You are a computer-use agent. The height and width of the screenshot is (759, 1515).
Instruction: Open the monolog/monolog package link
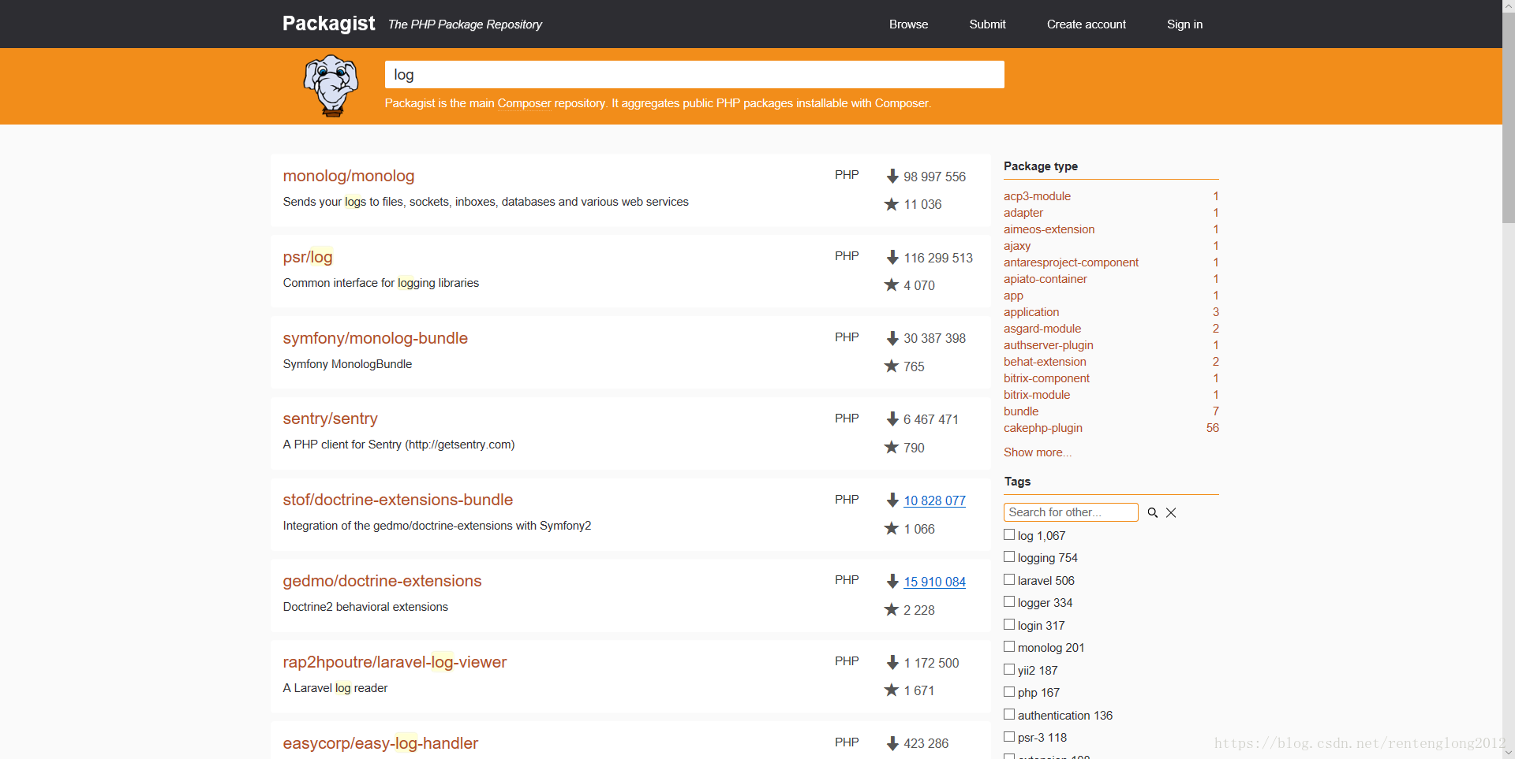coord(349,176)
